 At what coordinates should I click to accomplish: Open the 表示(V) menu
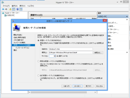pos(22,6)
